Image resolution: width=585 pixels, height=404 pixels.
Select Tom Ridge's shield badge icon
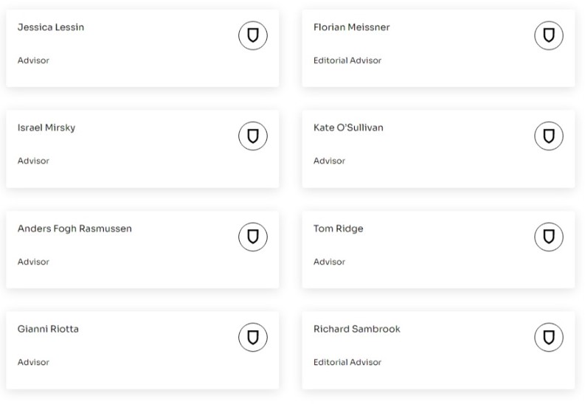point(548,236)
